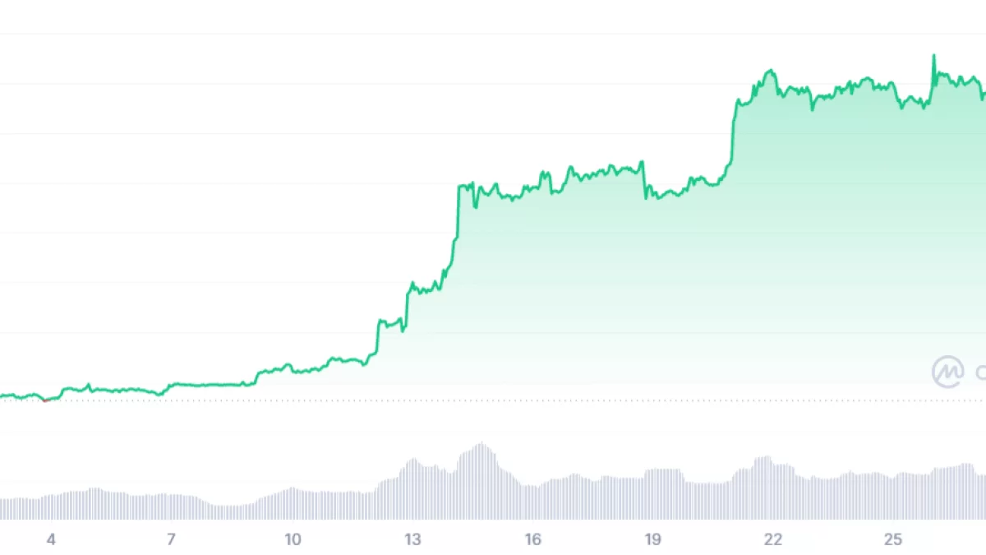Click the red segment of the price line
The image size is (986, 555).
click(48, 400)
